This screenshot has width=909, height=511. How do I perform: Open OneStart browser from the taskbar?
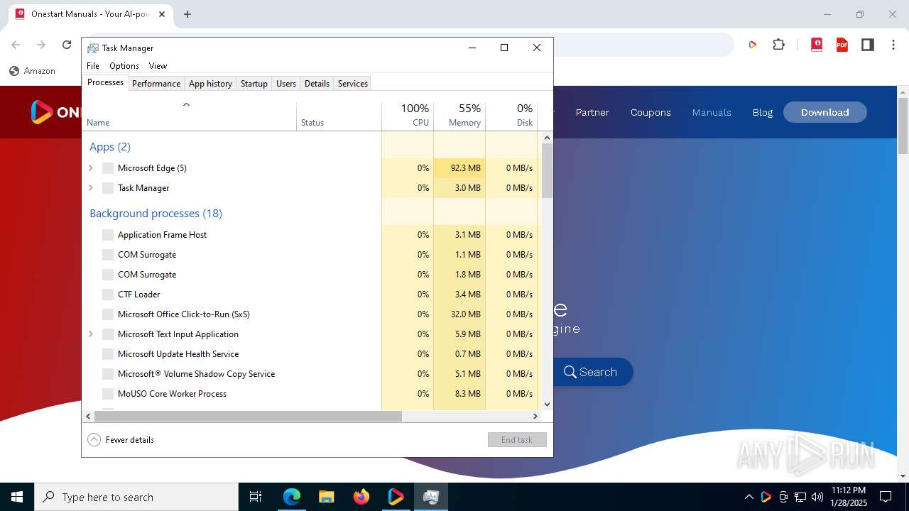pos(396,497)
